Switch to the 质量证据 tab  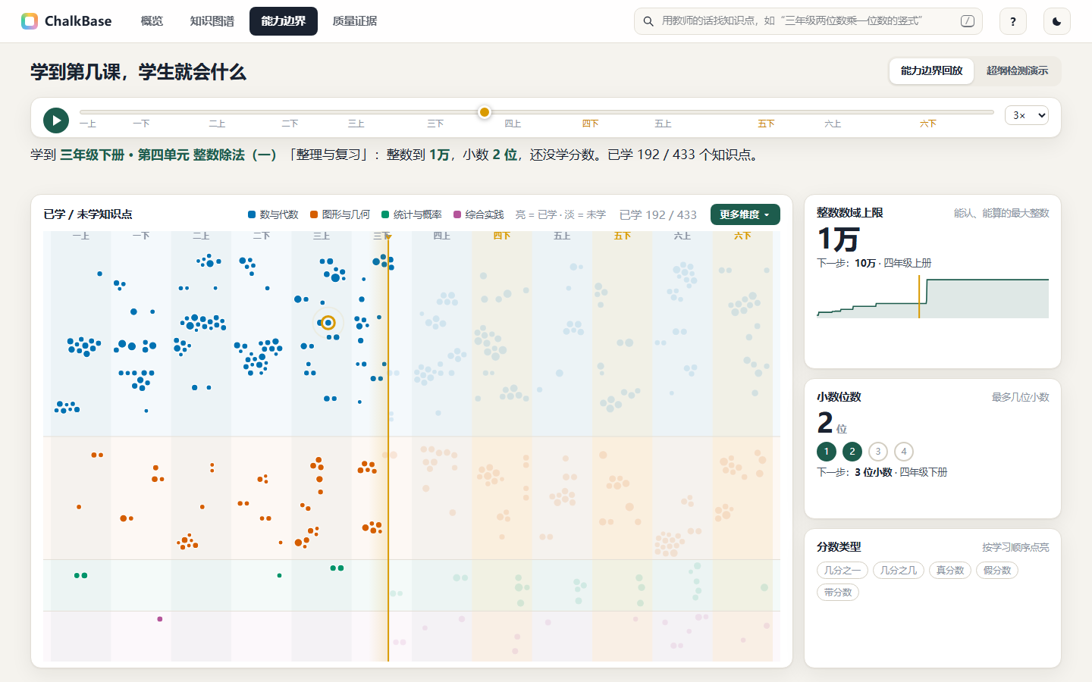355,21
